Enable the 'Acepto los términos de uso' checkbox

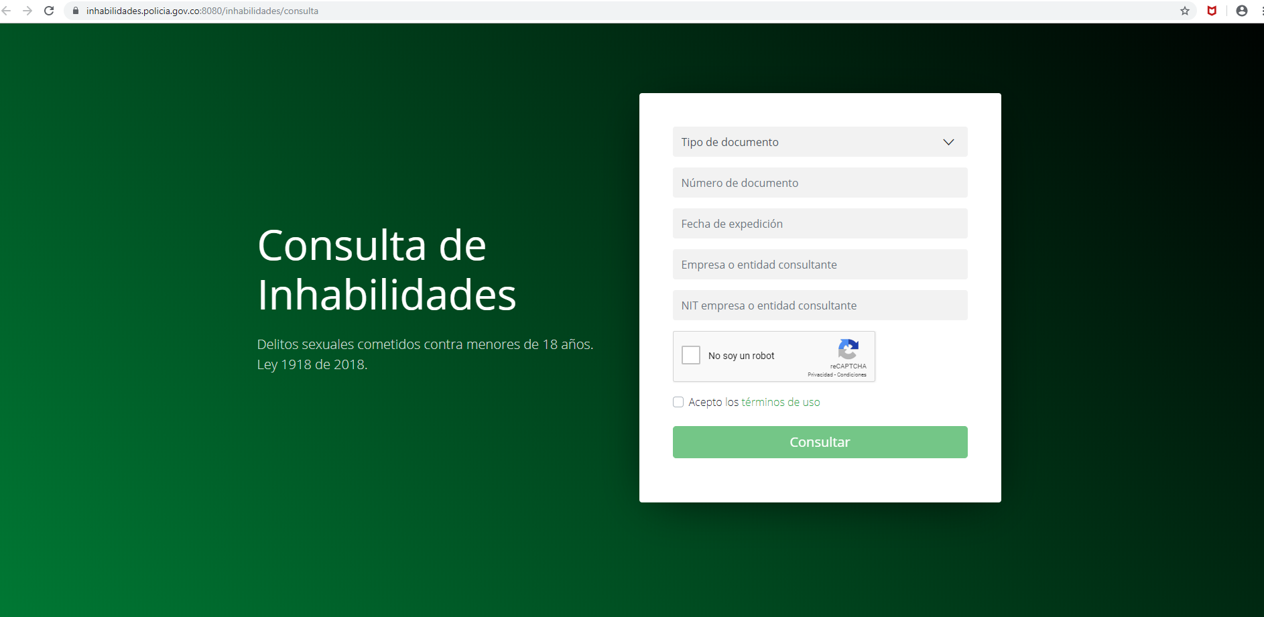pos(678,402)
